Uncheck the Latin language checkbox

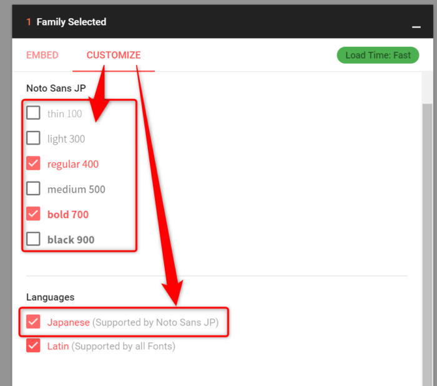(34, 345)
